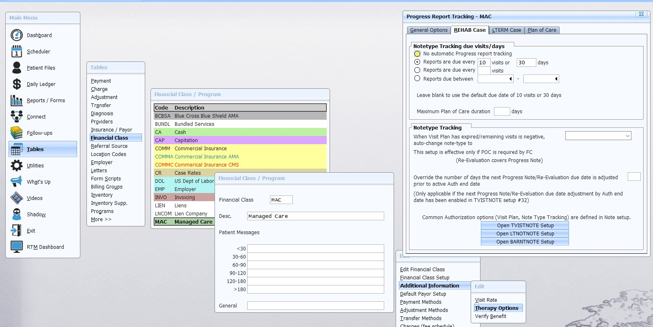The image size is (653, 327).
Task: Open Insurance / Payor in Tables menu
Action: tap(111, 129)
